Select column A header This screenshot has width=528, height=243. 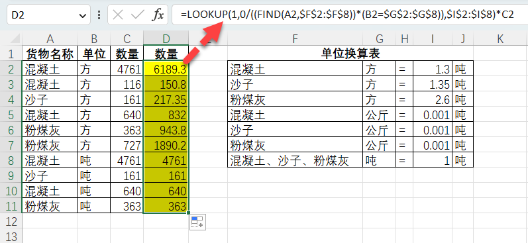point(50,39)
